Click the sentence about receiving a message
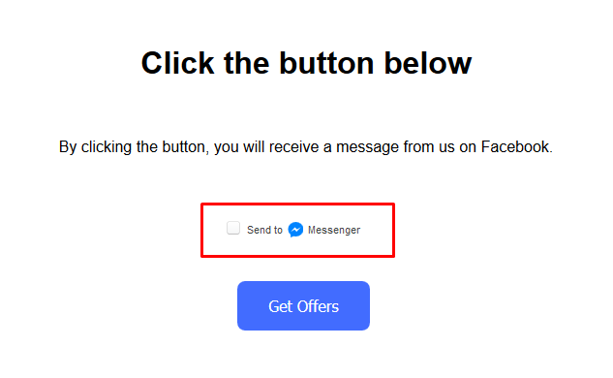613x378 pixels. pyautogui.click(x=306, y=147)
